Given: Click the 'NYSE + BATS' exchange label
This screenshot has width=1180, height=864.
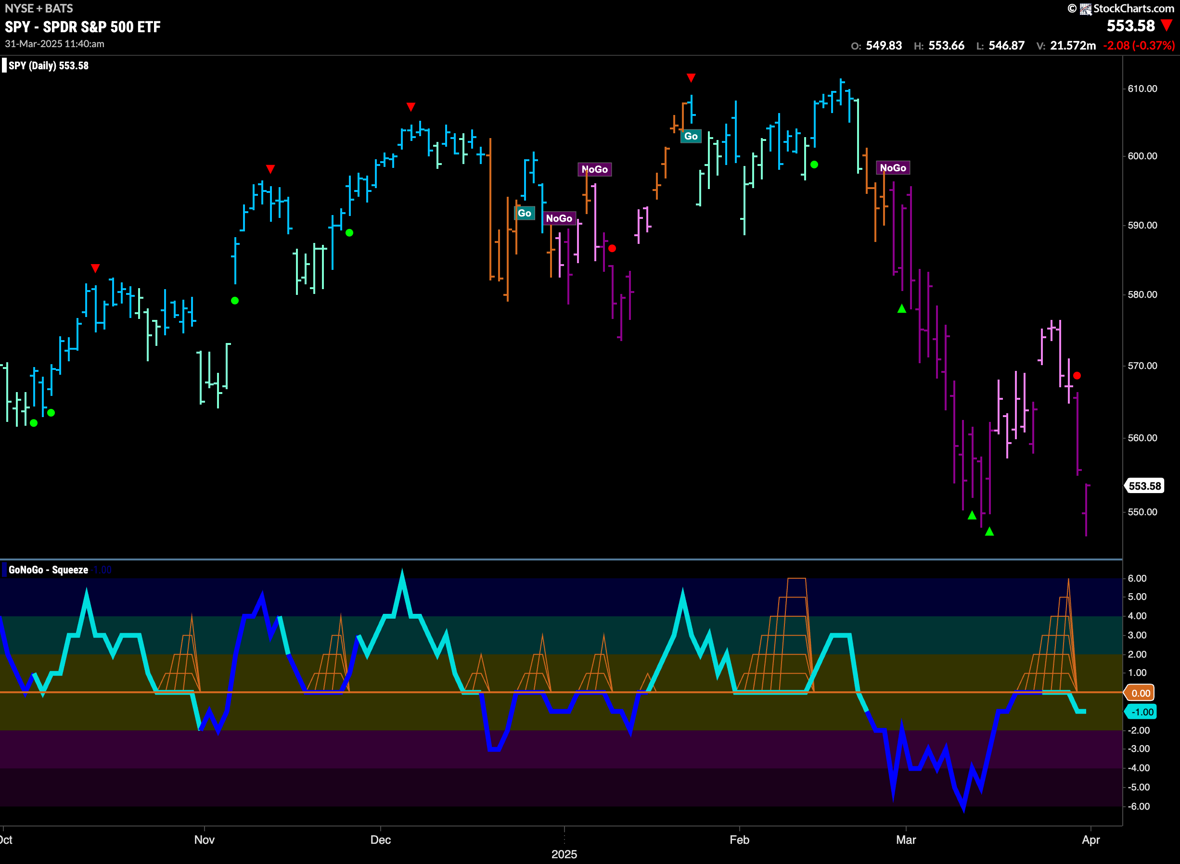Looking at the screenshot, I should [x=38, y=8].
